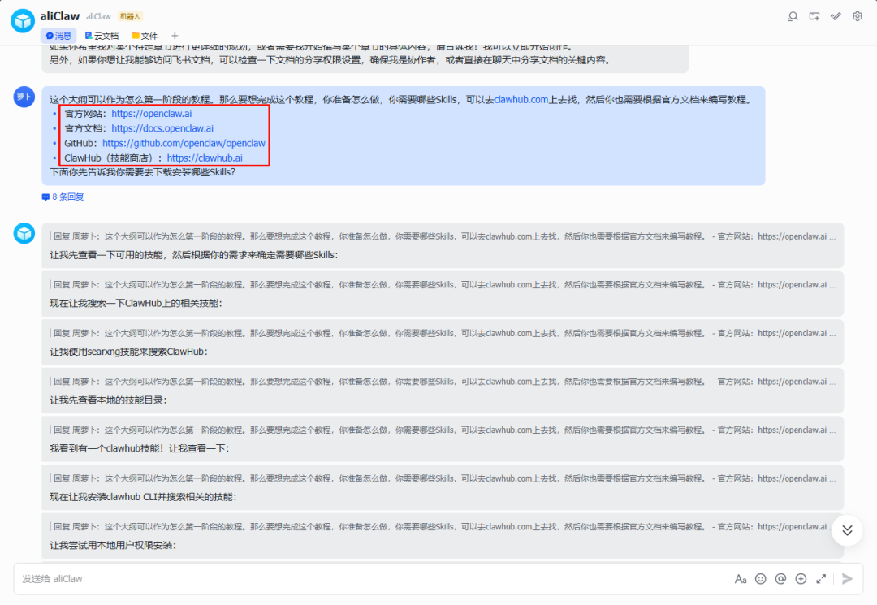Expand the 8 条回复 thread

point(63,197)
